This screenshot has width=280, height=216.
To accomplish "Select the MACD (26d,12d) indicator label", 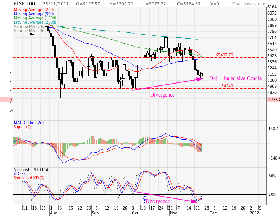I will [x=29, y=123].
